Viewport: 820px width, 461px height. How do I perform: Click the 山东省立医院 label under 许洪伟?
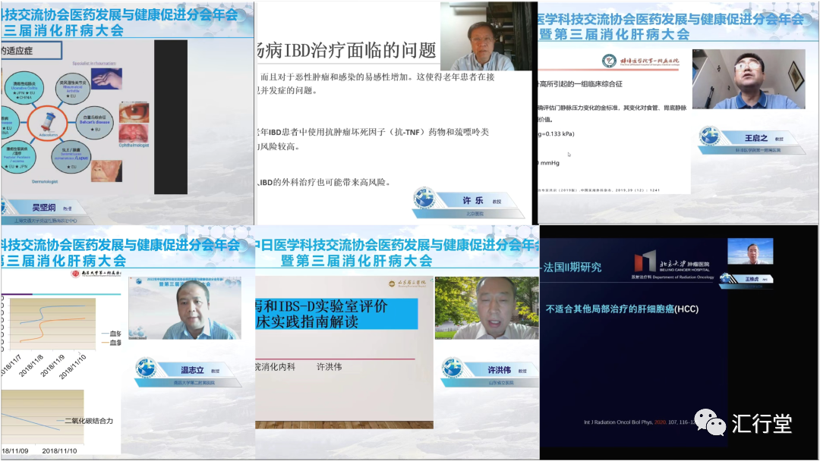500,383
